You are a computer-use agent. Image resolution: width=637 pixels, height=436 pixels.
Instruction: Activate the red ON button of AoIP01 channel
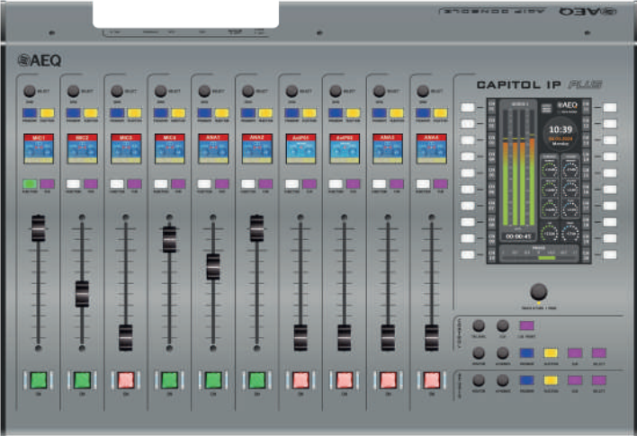[301, 380]
